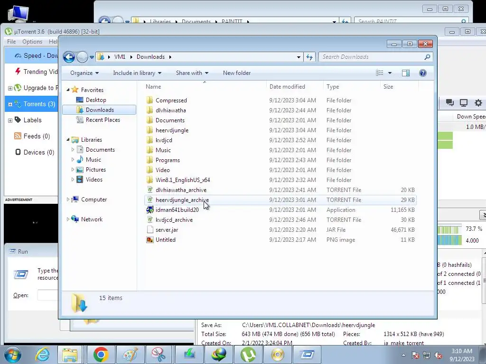
Task: Expand the Network tree node
Action: pos(68,219)
